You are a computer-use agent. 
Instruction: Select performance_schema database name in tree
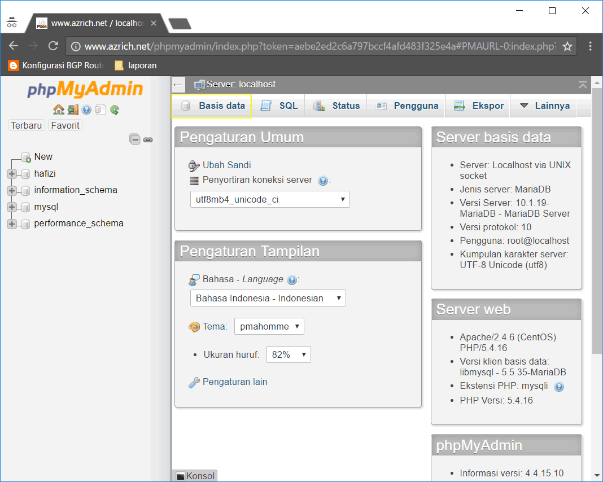click(x=78, y=224)
